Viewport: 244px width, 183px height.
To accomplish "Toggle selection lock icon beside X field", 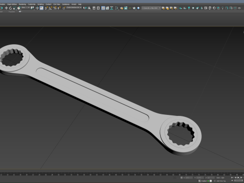I will [x=181, y=178].
